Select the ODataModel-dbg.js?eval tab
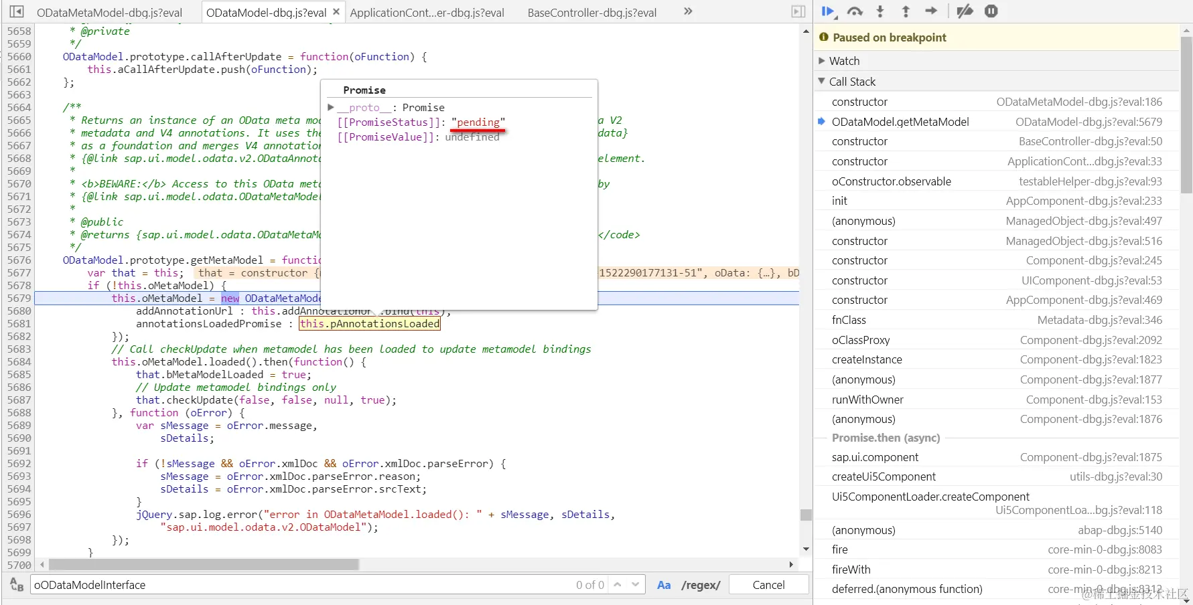 point(266,13)
